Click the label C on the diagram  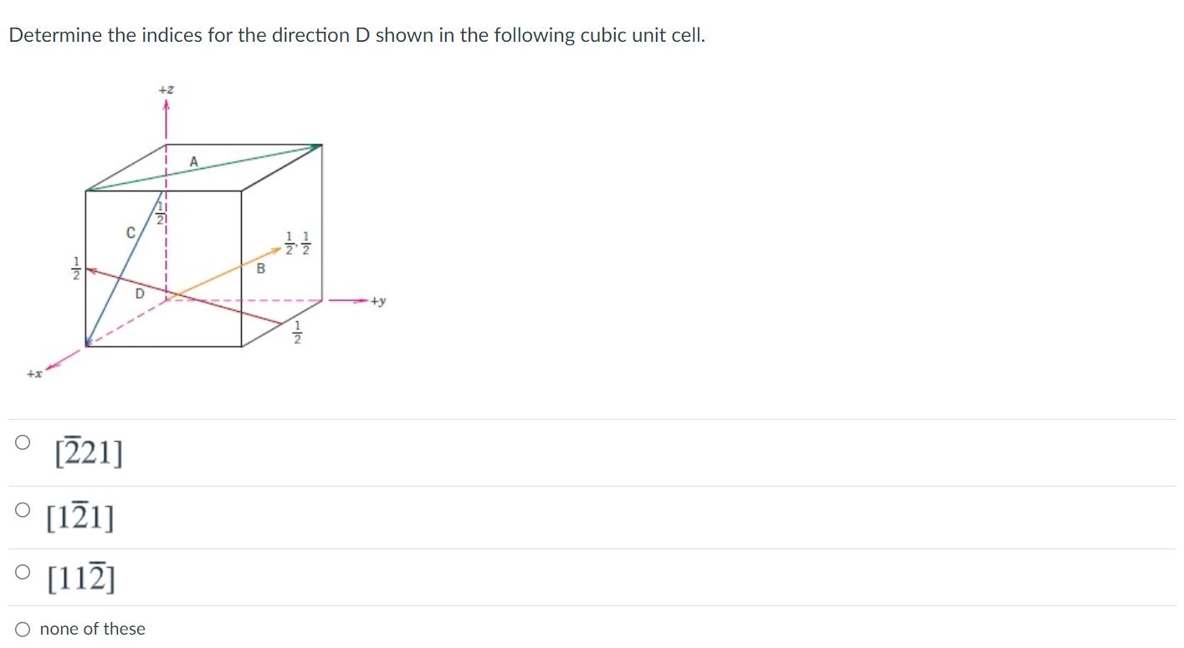click(x=131, y=232)
